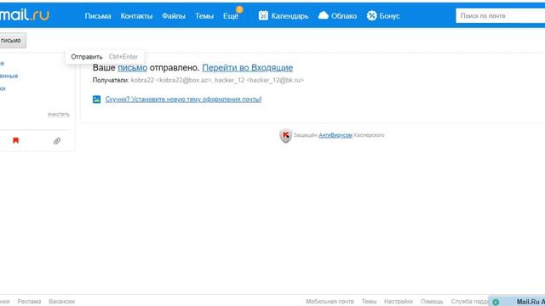Screen dimensions: 545x306
Task: Click the mail.ru logo
Action: [25, 15]
